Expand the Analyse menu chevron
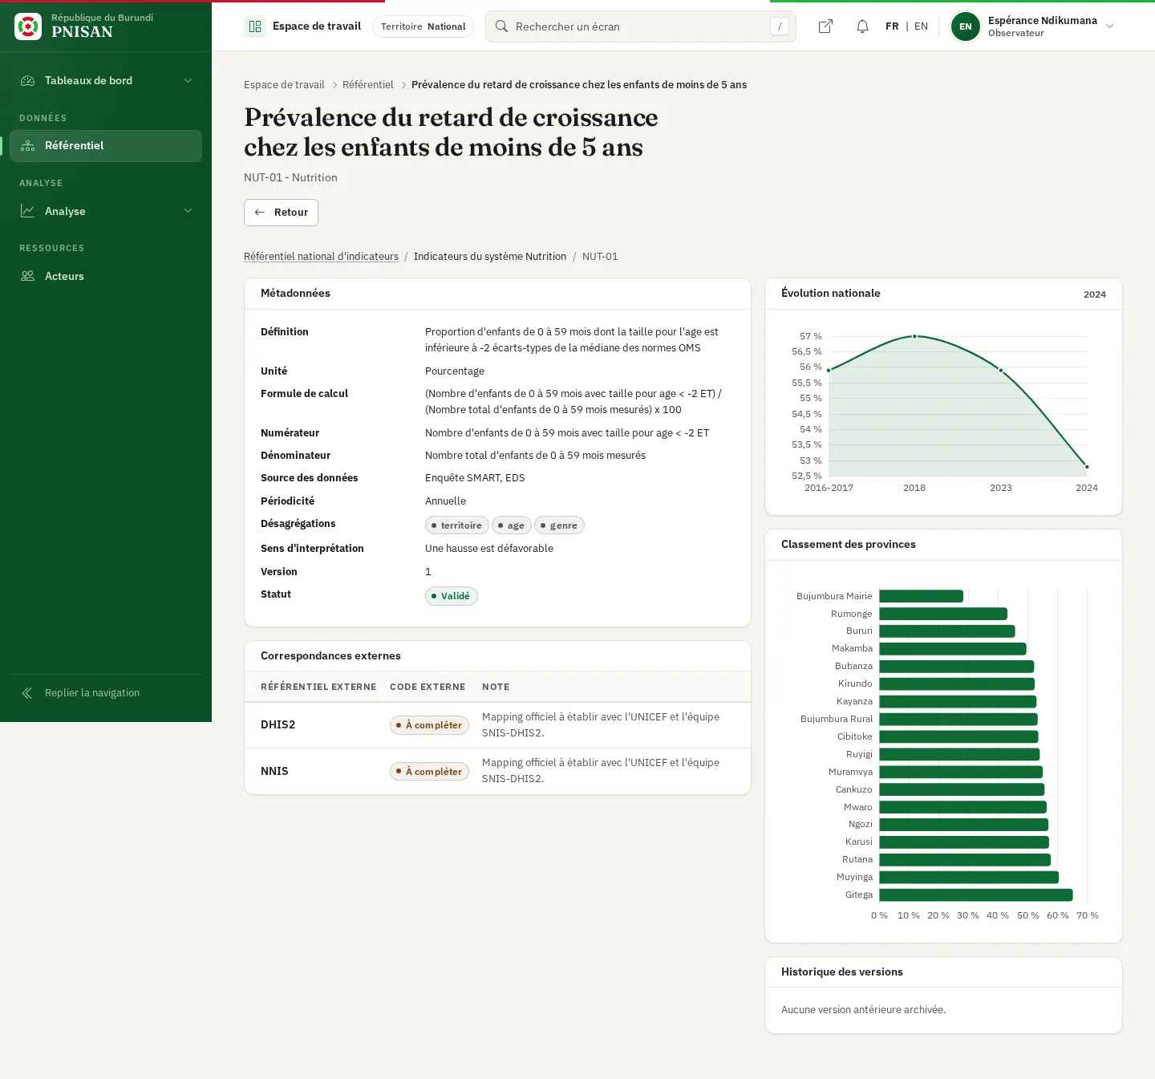This screenshot has height=1079, width=1155. (188, 211)
